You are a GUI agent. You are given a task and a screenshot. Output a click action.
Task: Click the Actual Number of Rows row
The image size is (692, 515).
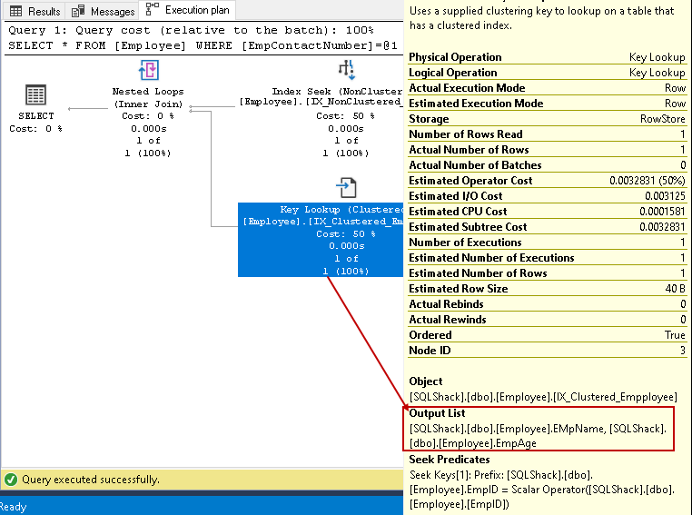click(x=548, y=150)
